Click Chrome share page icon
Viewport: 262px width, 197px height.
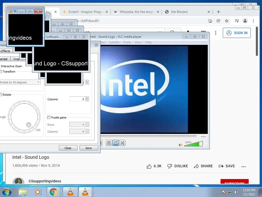(x=219, y=21)
